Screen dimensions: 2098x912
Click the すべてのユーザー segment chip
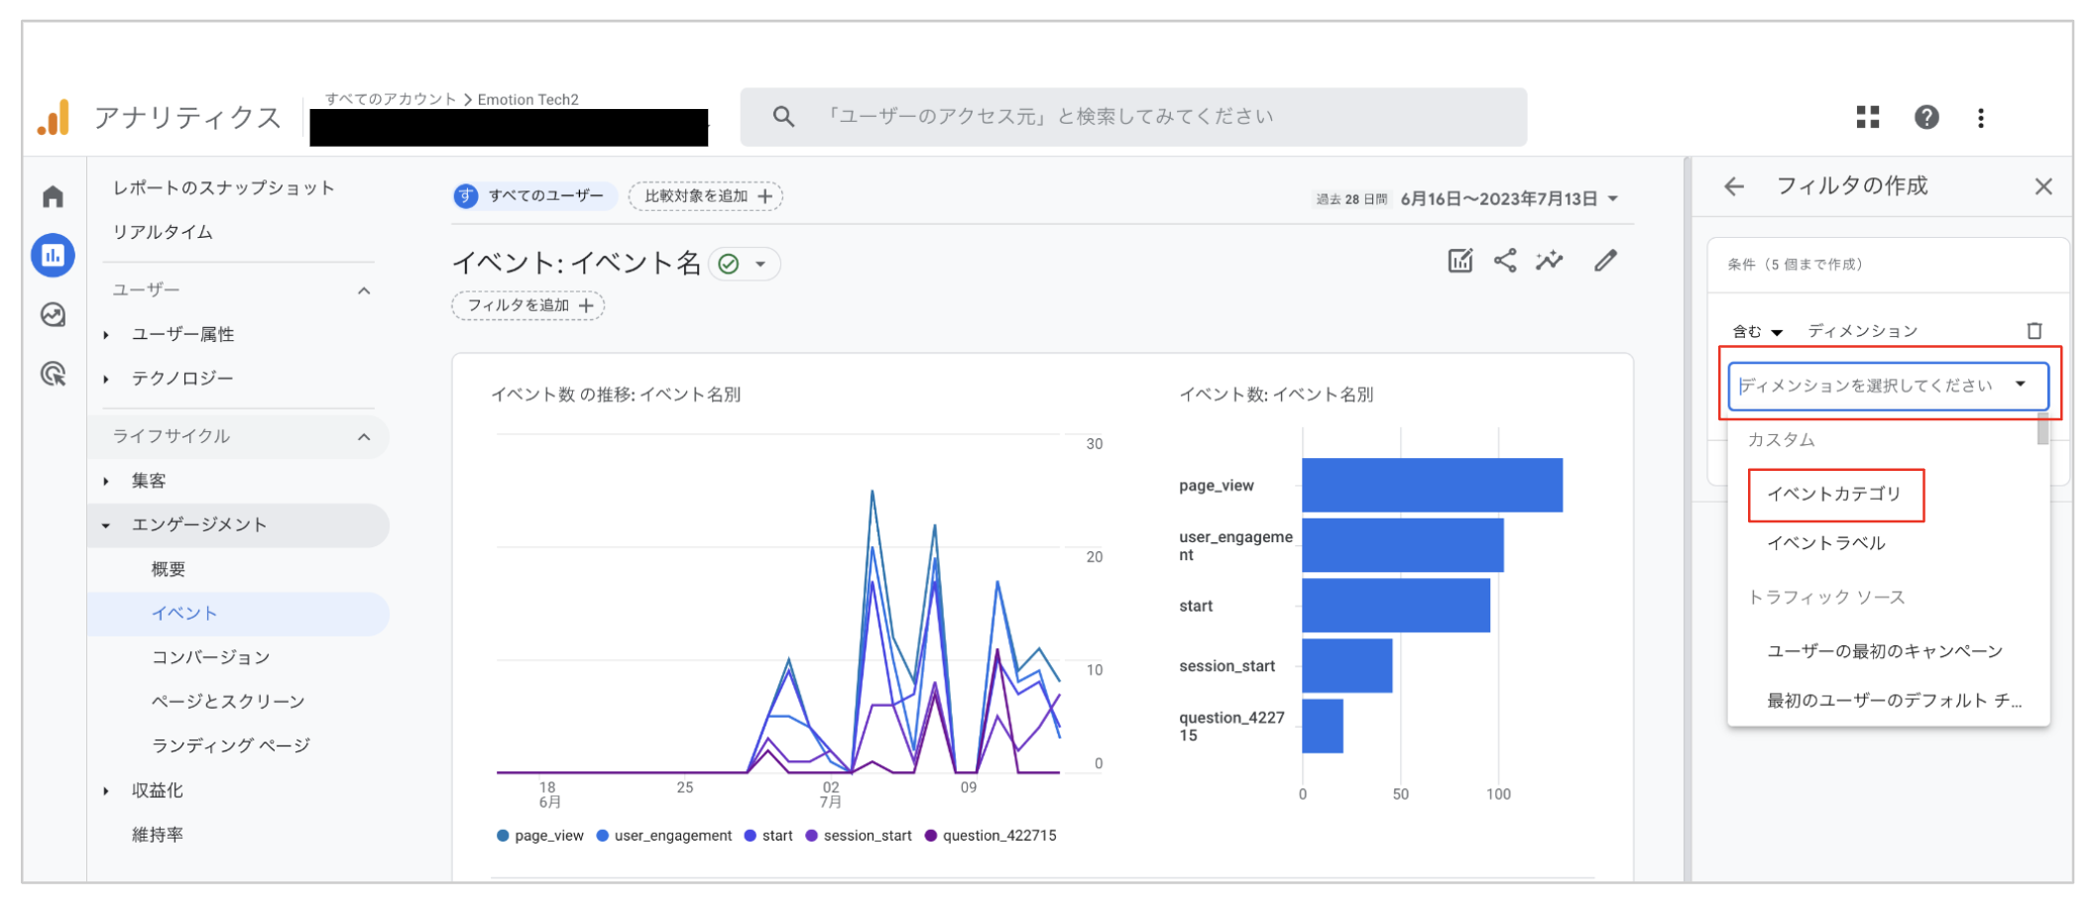(x=534, y=196)
